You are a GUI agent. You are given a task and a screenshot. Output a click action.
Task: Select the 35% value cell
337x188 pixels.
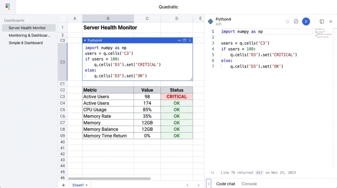tap(147, 116)
